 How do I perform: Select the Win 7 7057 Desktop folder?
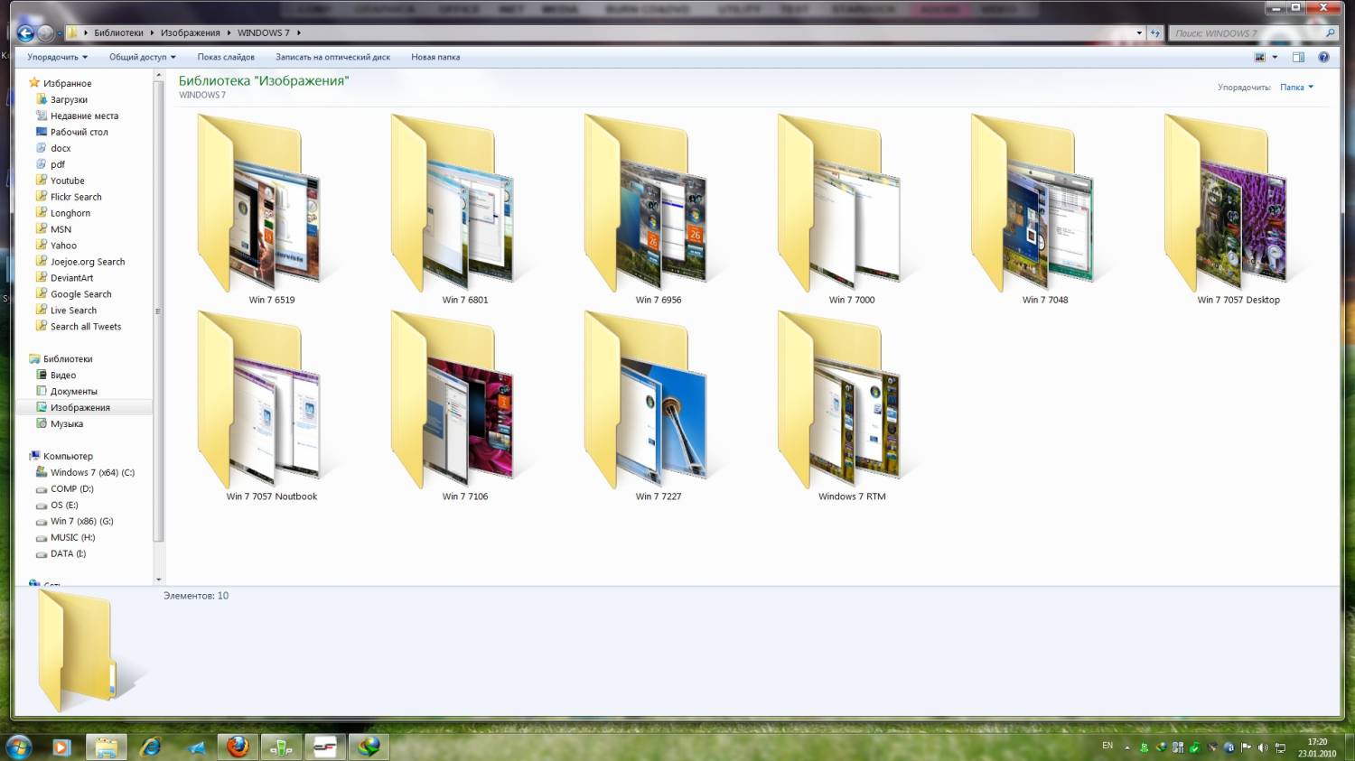click(1238, 209)
